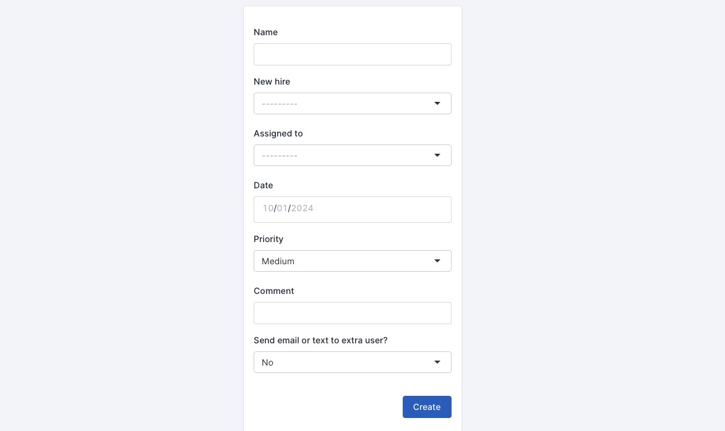Click the New hire label text
The width and height of the screenshot is (725, 431).
click(272, 82)
